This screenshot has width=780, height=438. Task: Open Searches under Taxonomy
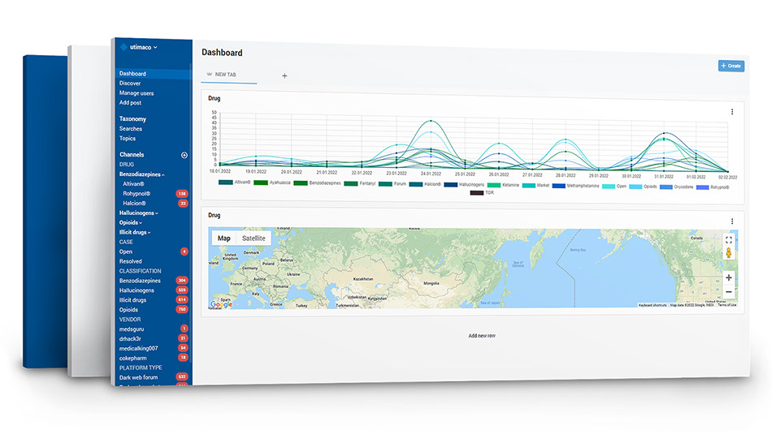coord(131,129)
